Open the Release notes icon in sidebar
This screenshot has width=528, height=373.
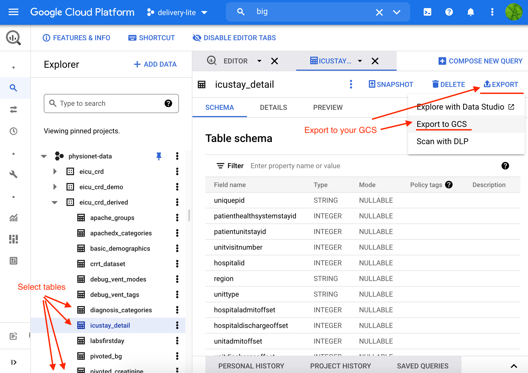click(x=13, y=336)
